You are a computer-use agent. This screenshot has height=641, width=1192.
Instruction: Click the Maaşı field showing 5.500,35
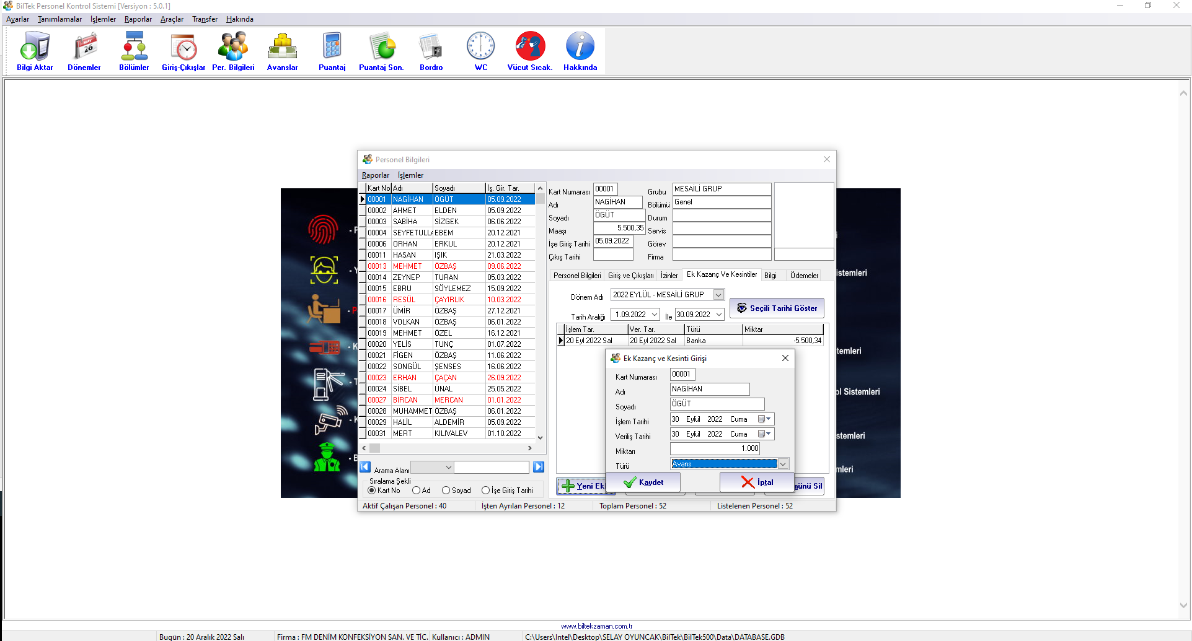click(619, 228)
